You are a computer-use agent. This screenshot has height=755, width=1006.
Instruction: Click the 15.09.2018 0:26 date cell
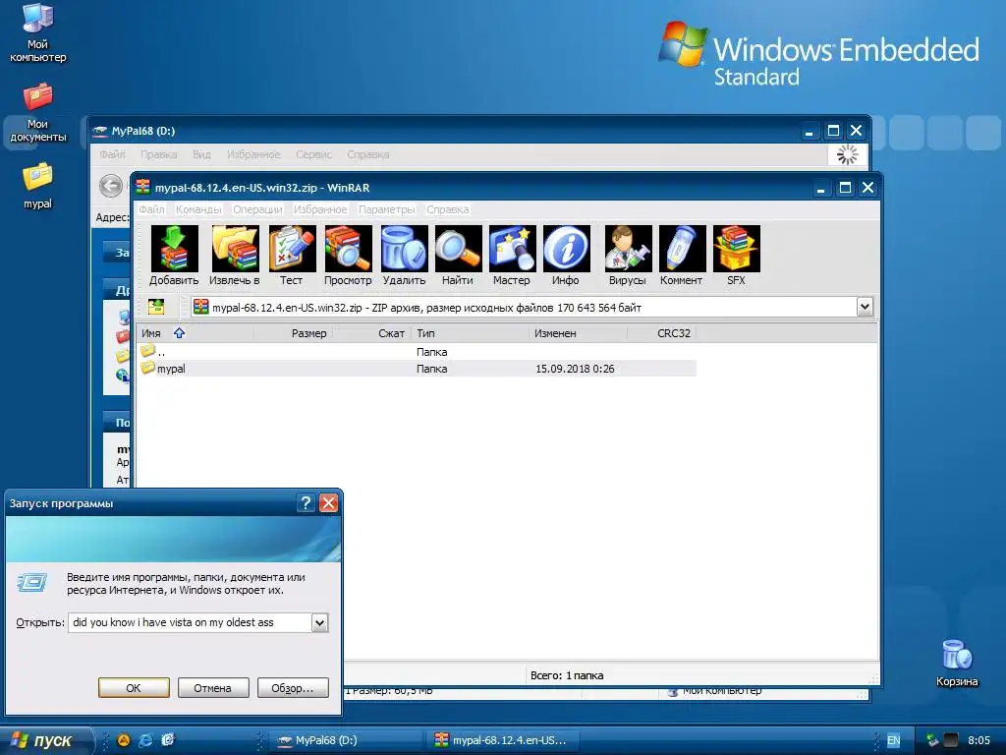point(575,369)
